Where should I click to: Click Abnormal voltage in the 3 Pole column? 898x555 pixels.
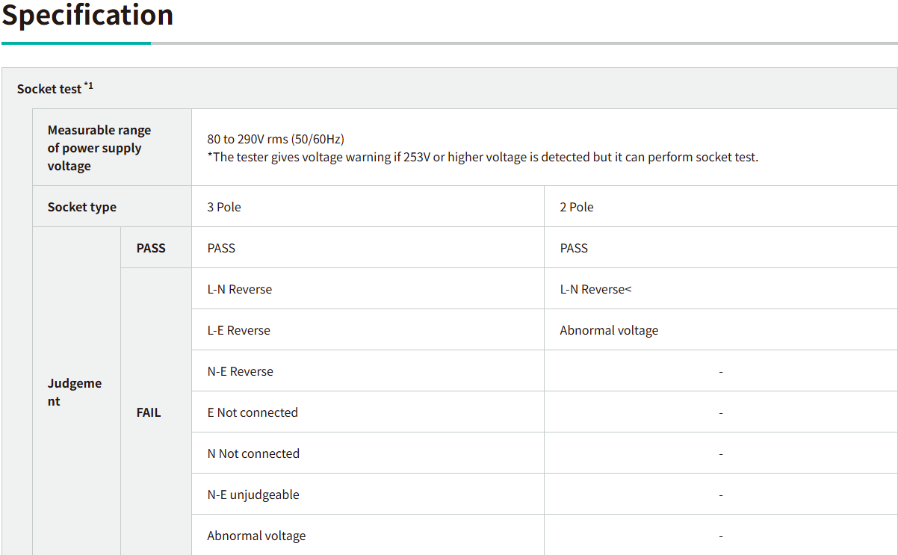[256, 536]
